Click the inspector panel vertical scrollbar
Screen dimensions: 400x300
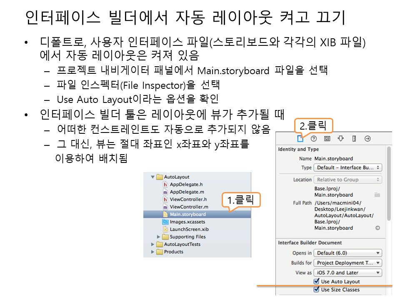pyautogui.click(x=389, y=183)
